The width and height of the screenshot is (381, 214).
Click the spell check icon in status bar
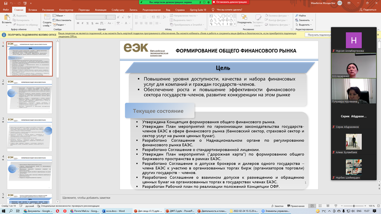pyautogui.click(x=21, y=206)
